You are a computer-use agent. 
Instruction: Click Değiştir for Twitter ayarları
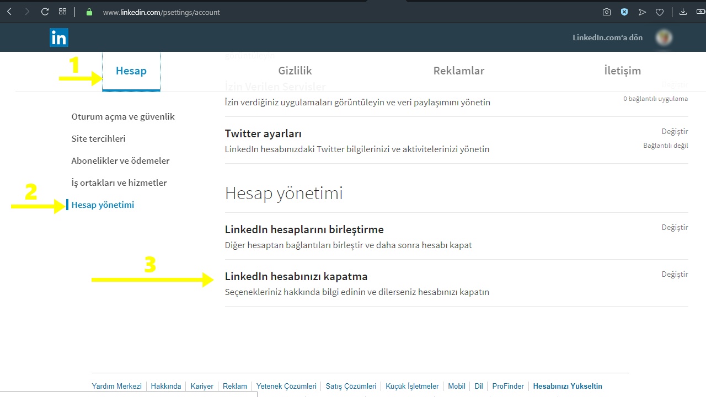point(675,131)
